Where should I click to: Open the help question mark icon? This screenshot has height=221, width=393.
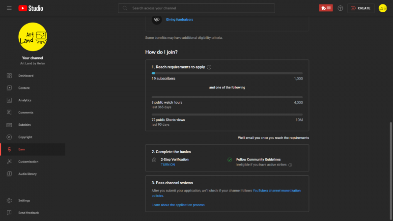tap(340, 8)
